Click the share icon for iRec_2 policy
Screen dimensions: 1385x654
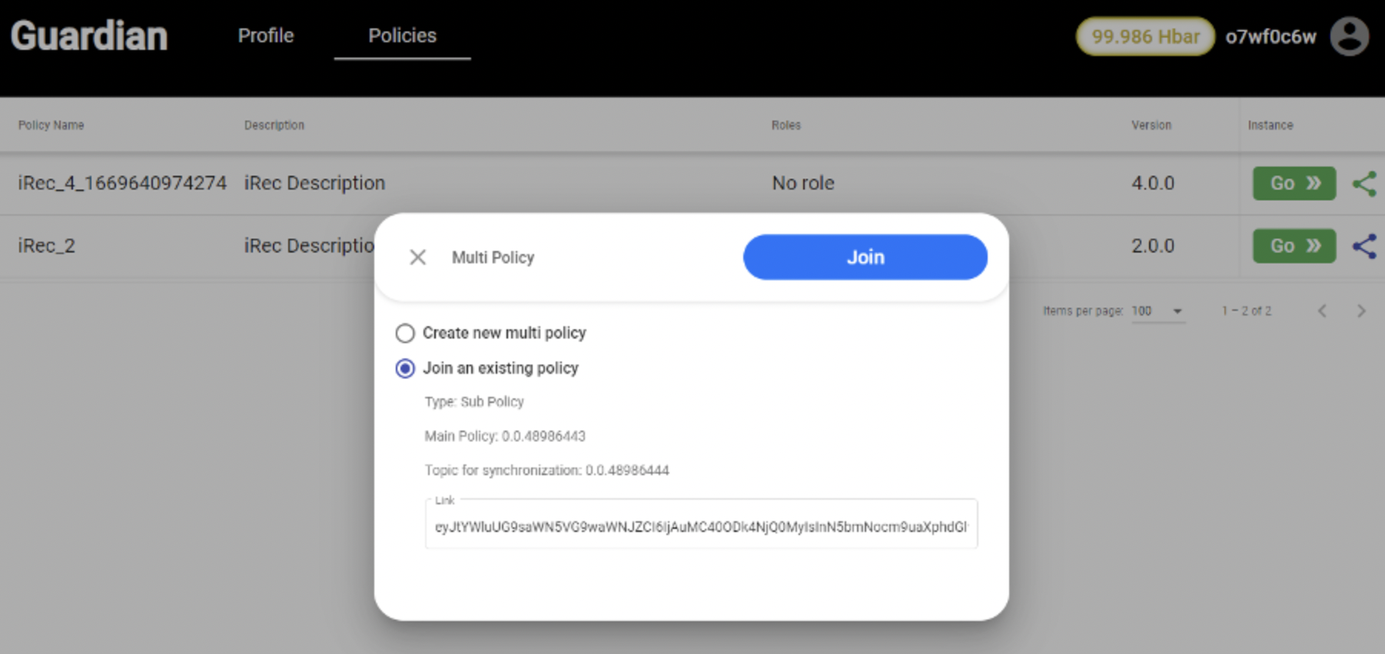(1364, 246)
